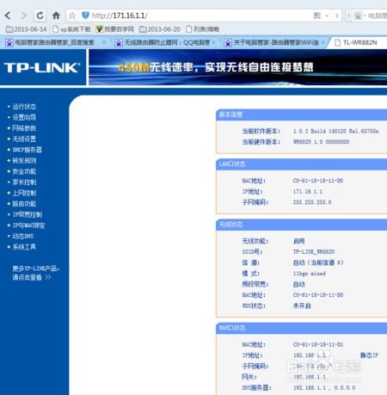
Task: Click the 无线状态 section header
Action: 301,225
